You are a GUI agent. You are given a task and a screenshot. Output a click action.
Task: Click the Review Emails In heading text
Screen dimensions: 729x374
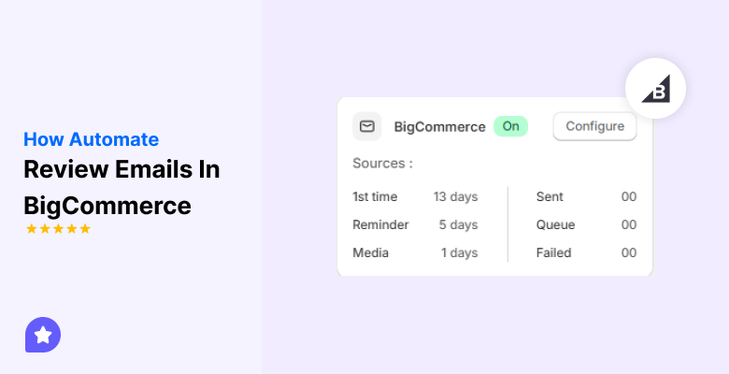click(121, 170)
